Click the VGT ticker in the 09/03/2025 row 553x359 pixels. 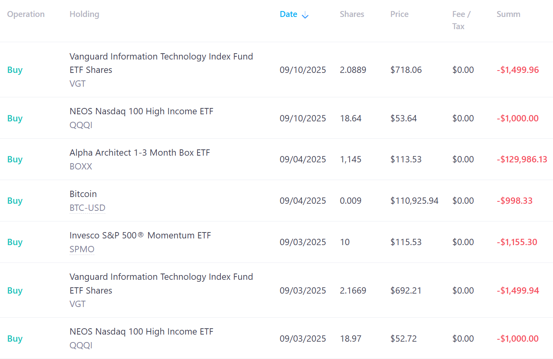click(77, 304)
